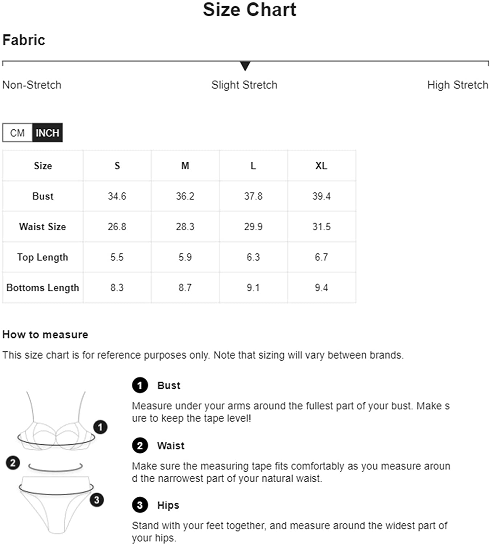Select the S size column header

click(117, 166)
